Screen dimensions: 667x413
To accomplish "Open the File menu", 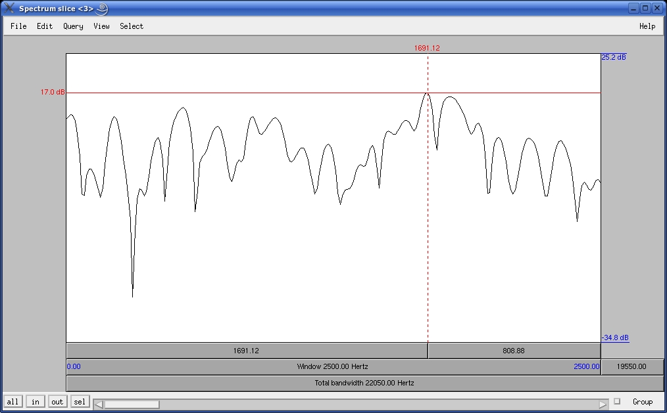I will pyautogui.click(x=18, y=26).
